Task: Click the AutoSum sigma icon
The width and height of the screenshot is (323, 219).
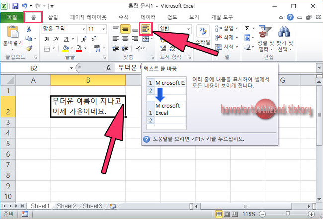Action: [247, 28]
